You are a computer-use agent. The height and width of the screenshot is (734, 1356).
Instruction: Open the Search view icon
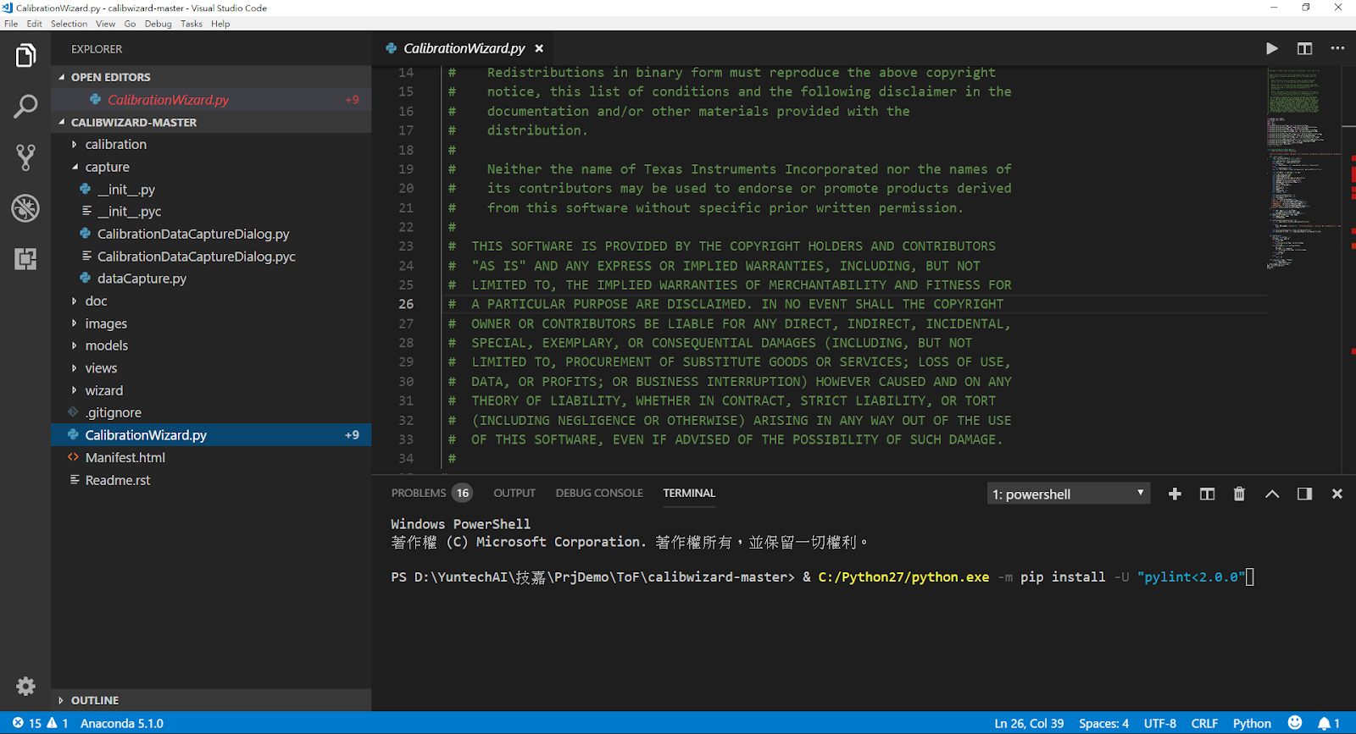pos(25,107)
